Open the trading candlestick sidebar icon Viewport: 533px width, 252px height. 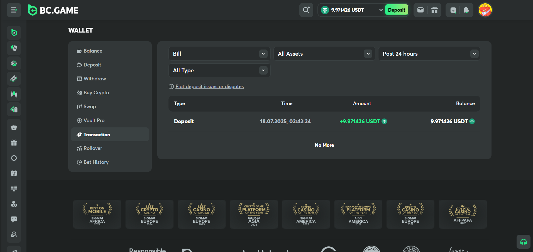(14, 94)
